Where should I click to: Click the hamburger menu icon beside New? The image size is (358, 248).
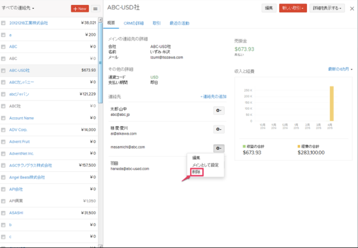(x=95, y=8)
